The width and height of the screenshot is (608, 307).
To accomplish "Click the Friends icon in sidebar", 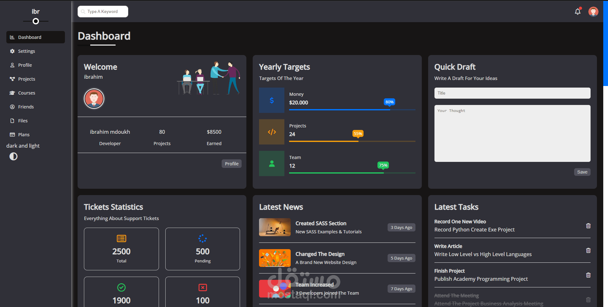I will [x=12, y=107].
